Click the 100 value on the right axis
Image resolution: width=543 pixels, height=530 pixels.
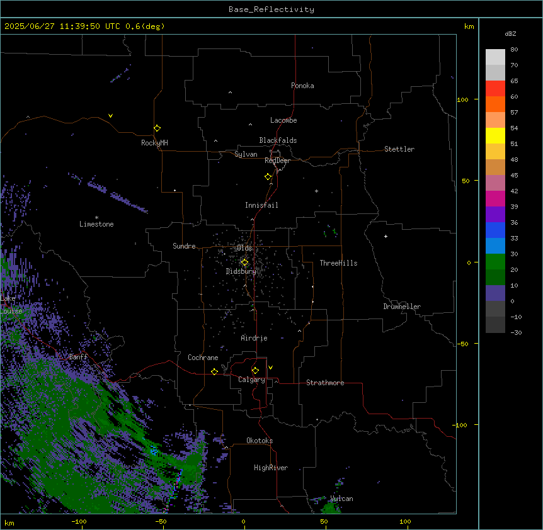pyautogui.click(x=462, y=99)
